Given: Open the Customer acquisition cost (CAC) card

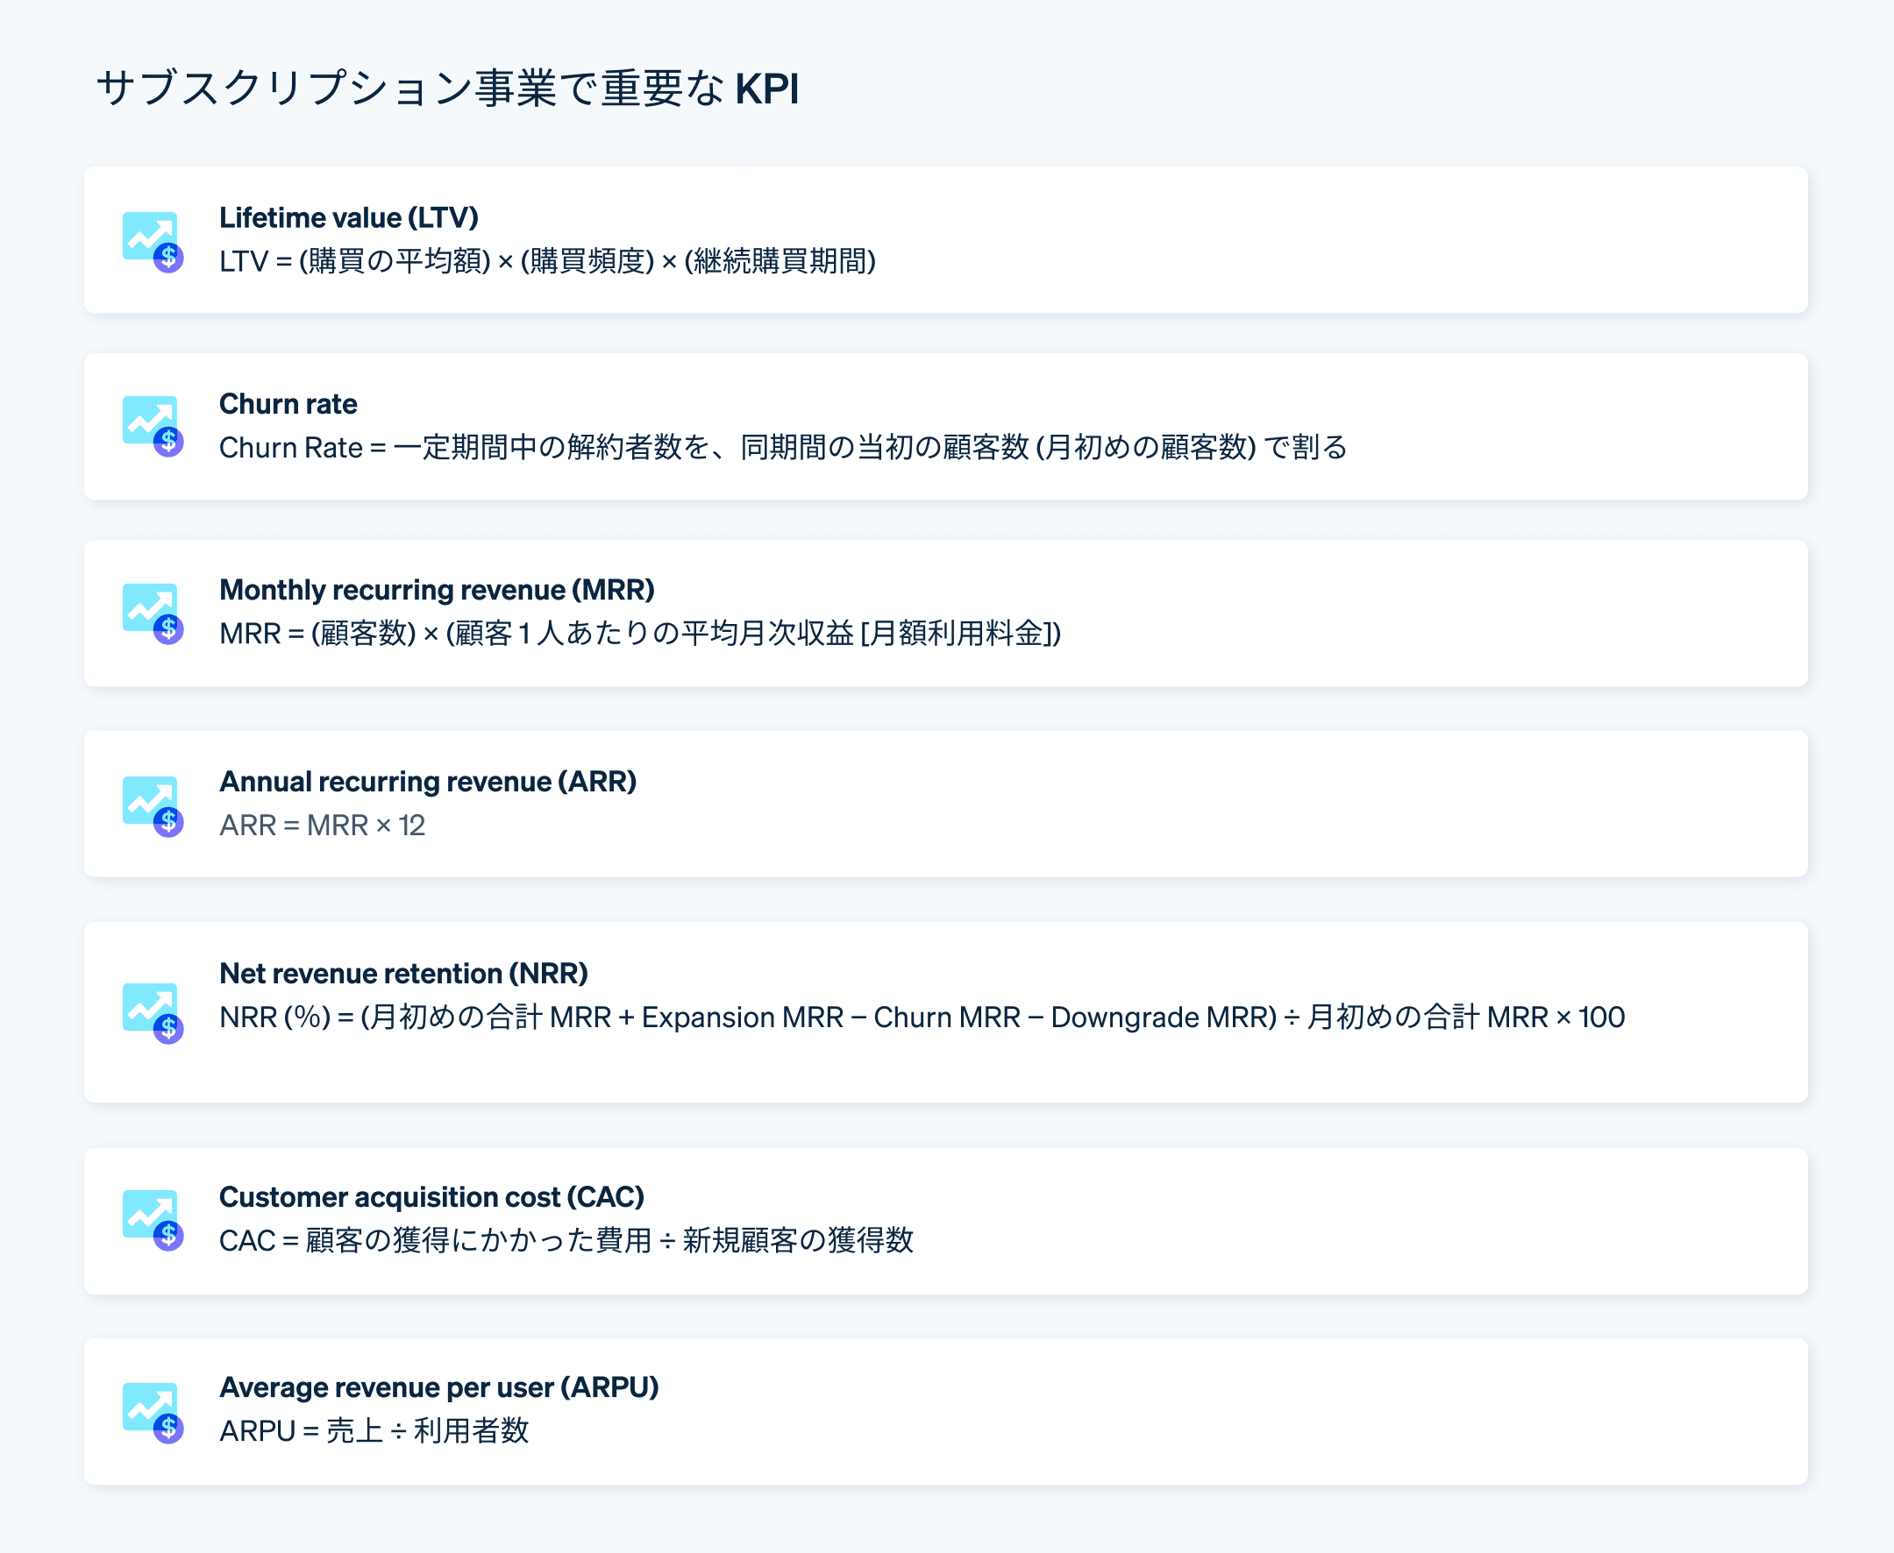Looking at the screenshot, I should (x=946, y=1219).
